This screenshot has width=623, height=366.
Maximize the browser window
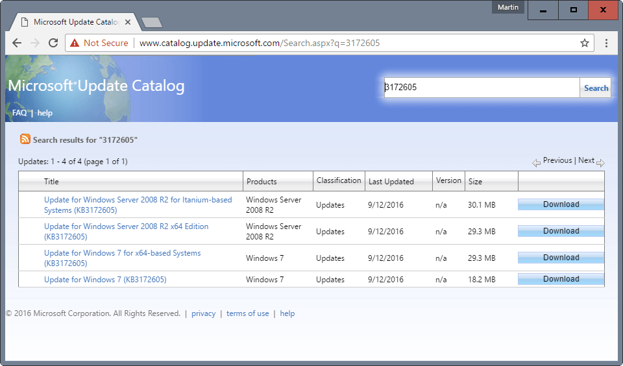(573, 10)
